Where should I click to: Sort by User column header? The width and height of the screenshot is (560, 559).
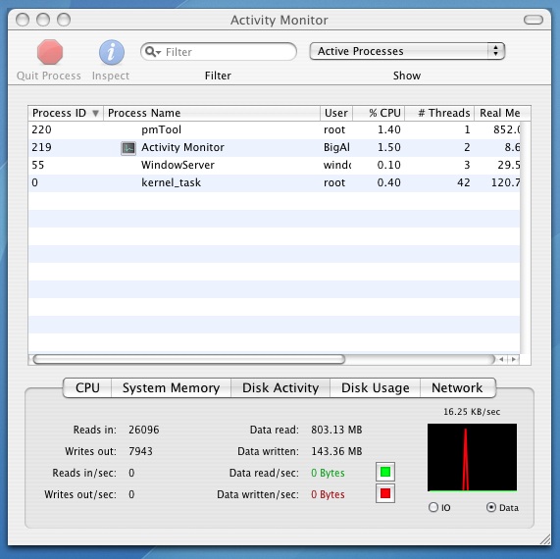336,113
